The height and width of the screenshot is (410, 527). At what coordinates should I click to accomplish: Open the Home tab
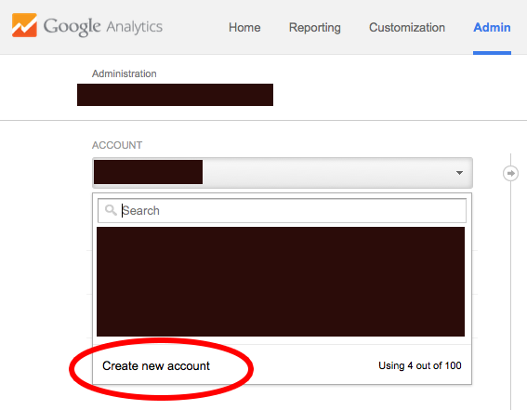pos(244,27)
